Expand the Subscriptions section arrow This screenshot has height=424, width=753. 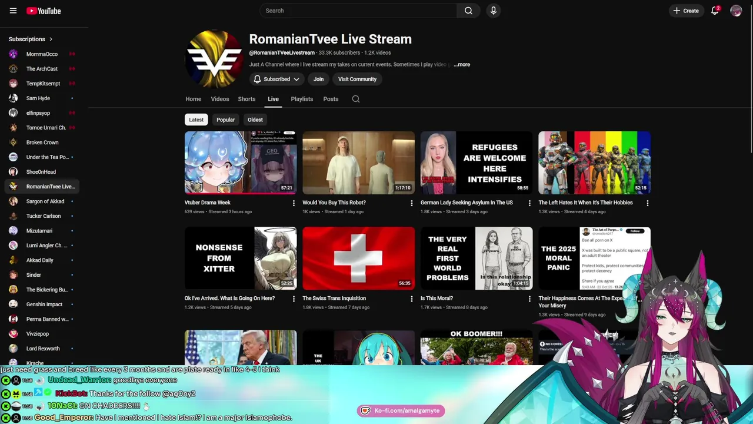click(x=51, y=39)
